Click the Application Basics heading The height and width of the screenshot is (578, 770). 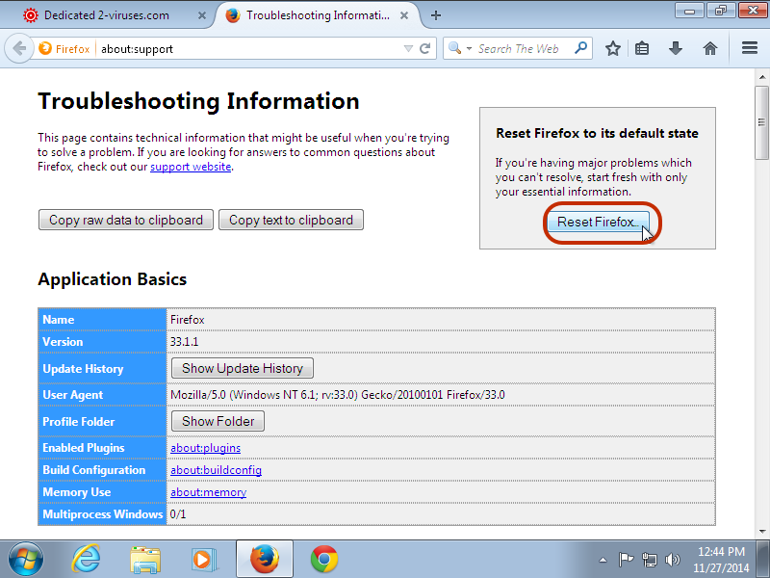point(112,279)
